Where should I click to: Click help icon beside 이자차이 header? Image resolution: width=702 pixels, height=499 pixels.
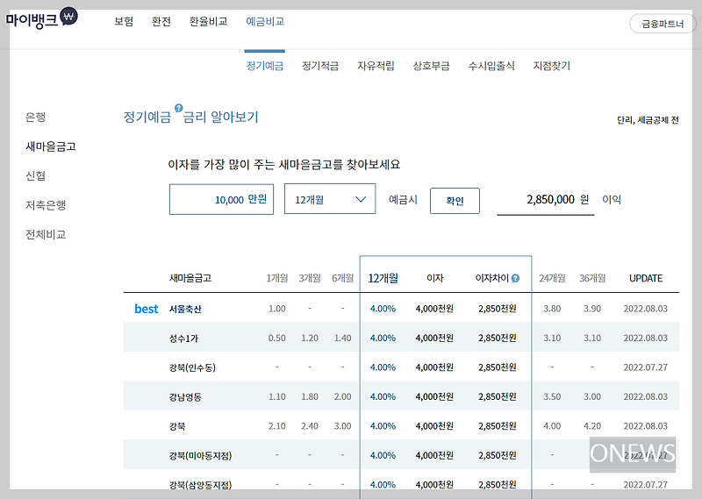pyautogui.click(x=515, y=278)
